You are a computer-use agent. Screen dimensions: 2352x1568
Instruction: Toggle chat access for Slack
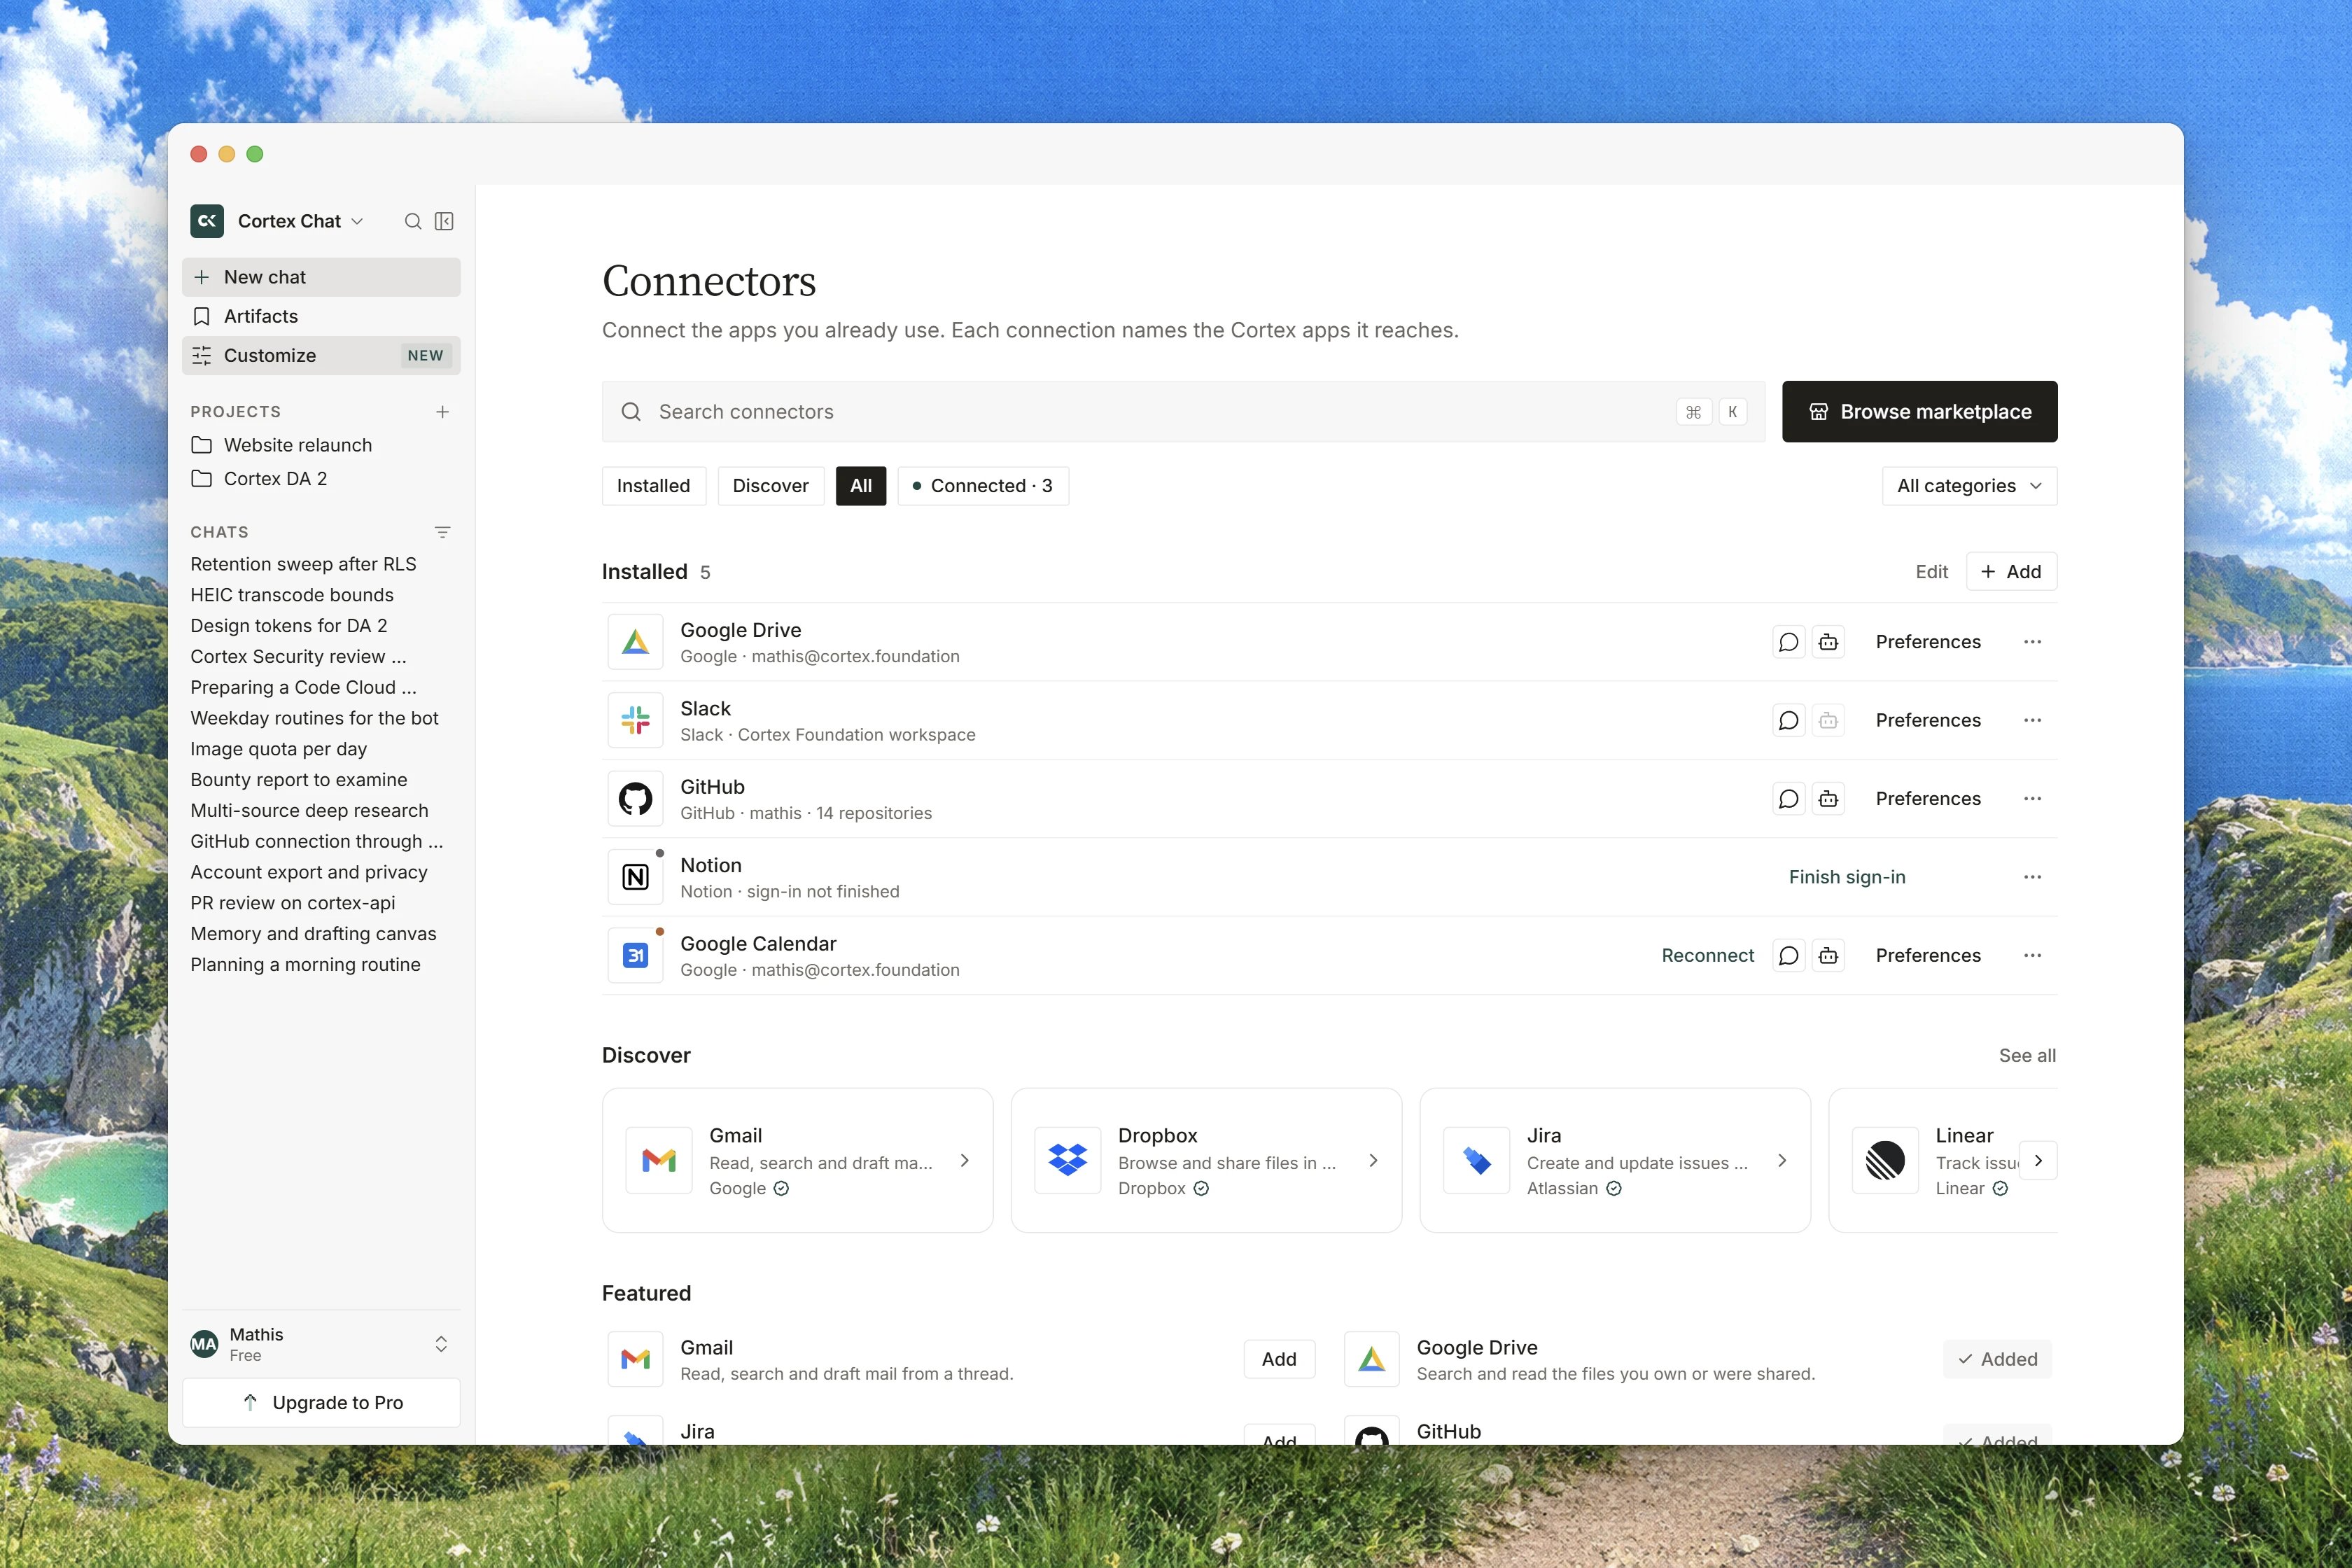click(x=1788, y=720)
